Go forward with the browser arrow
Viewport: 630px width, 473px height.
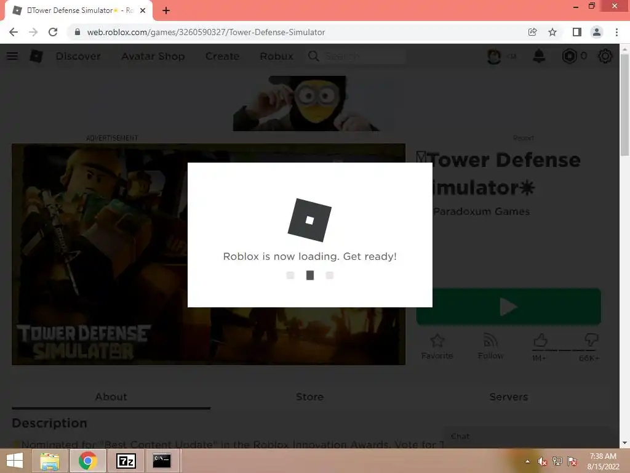point(33,32)
